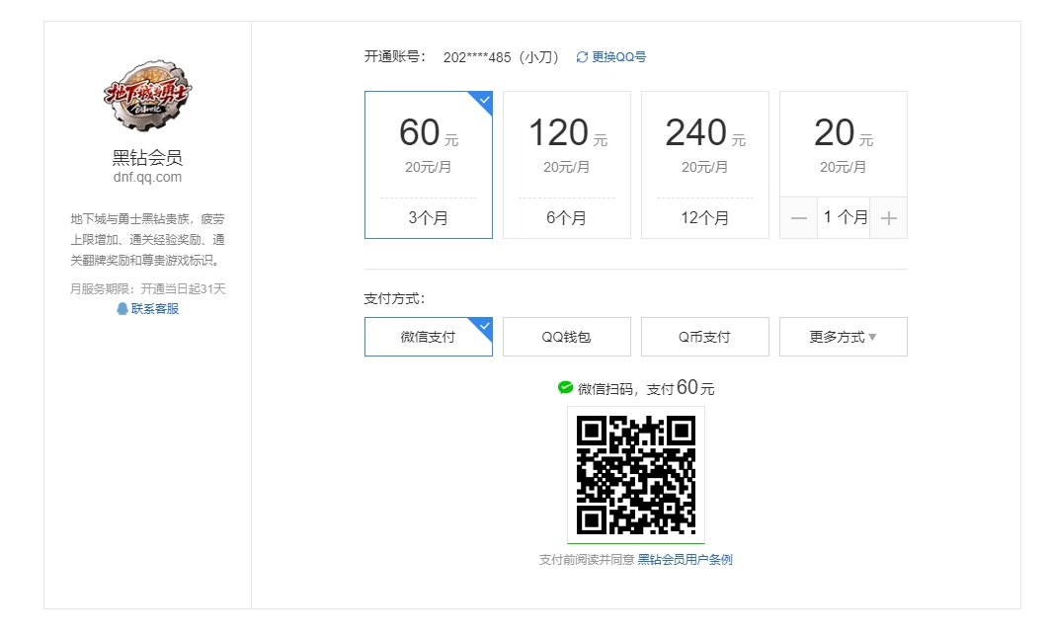This screenshot has width=1048, height=634.
Task: Choose the 120元 6个月 plan
Action: 566,165
